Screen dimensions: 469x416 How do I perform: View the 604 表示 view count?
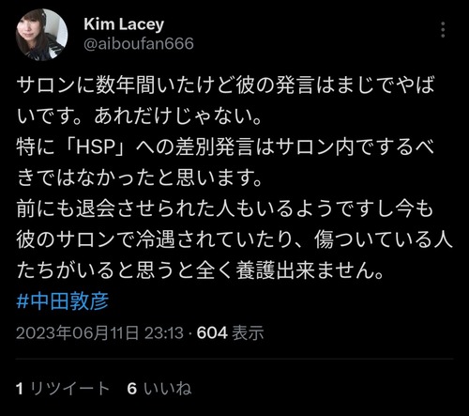point(231,332)
